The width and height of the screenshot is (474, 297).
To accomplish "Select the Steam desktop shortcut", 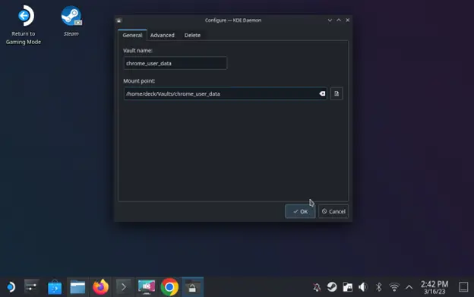I will pos(71,21).
